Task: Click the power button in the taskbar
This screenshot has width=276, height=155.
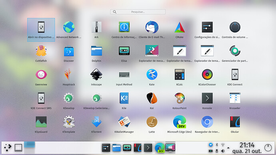Action: tap(268, 148)
